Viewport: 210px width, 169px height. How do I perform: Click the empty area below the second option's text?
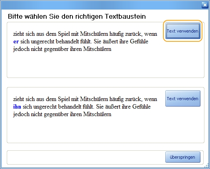point(86,130)
